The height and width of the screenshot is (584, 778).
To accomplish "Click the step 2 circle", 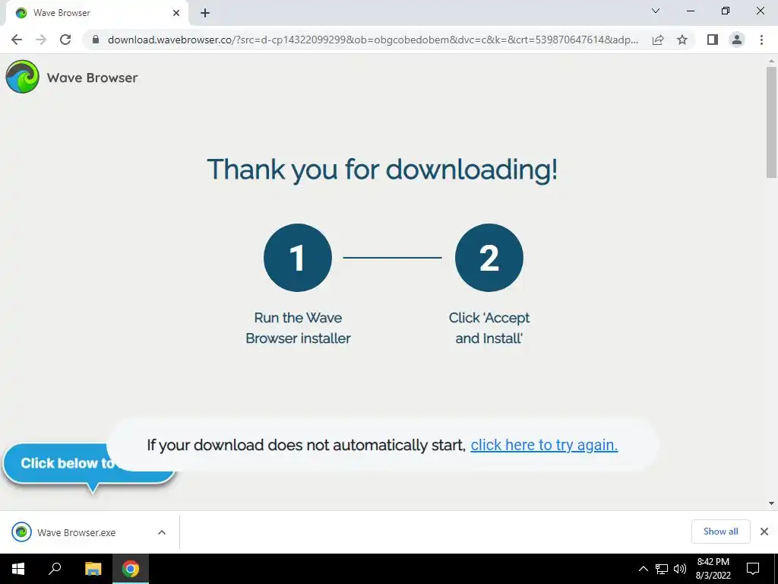I will (x=489, y=258).
